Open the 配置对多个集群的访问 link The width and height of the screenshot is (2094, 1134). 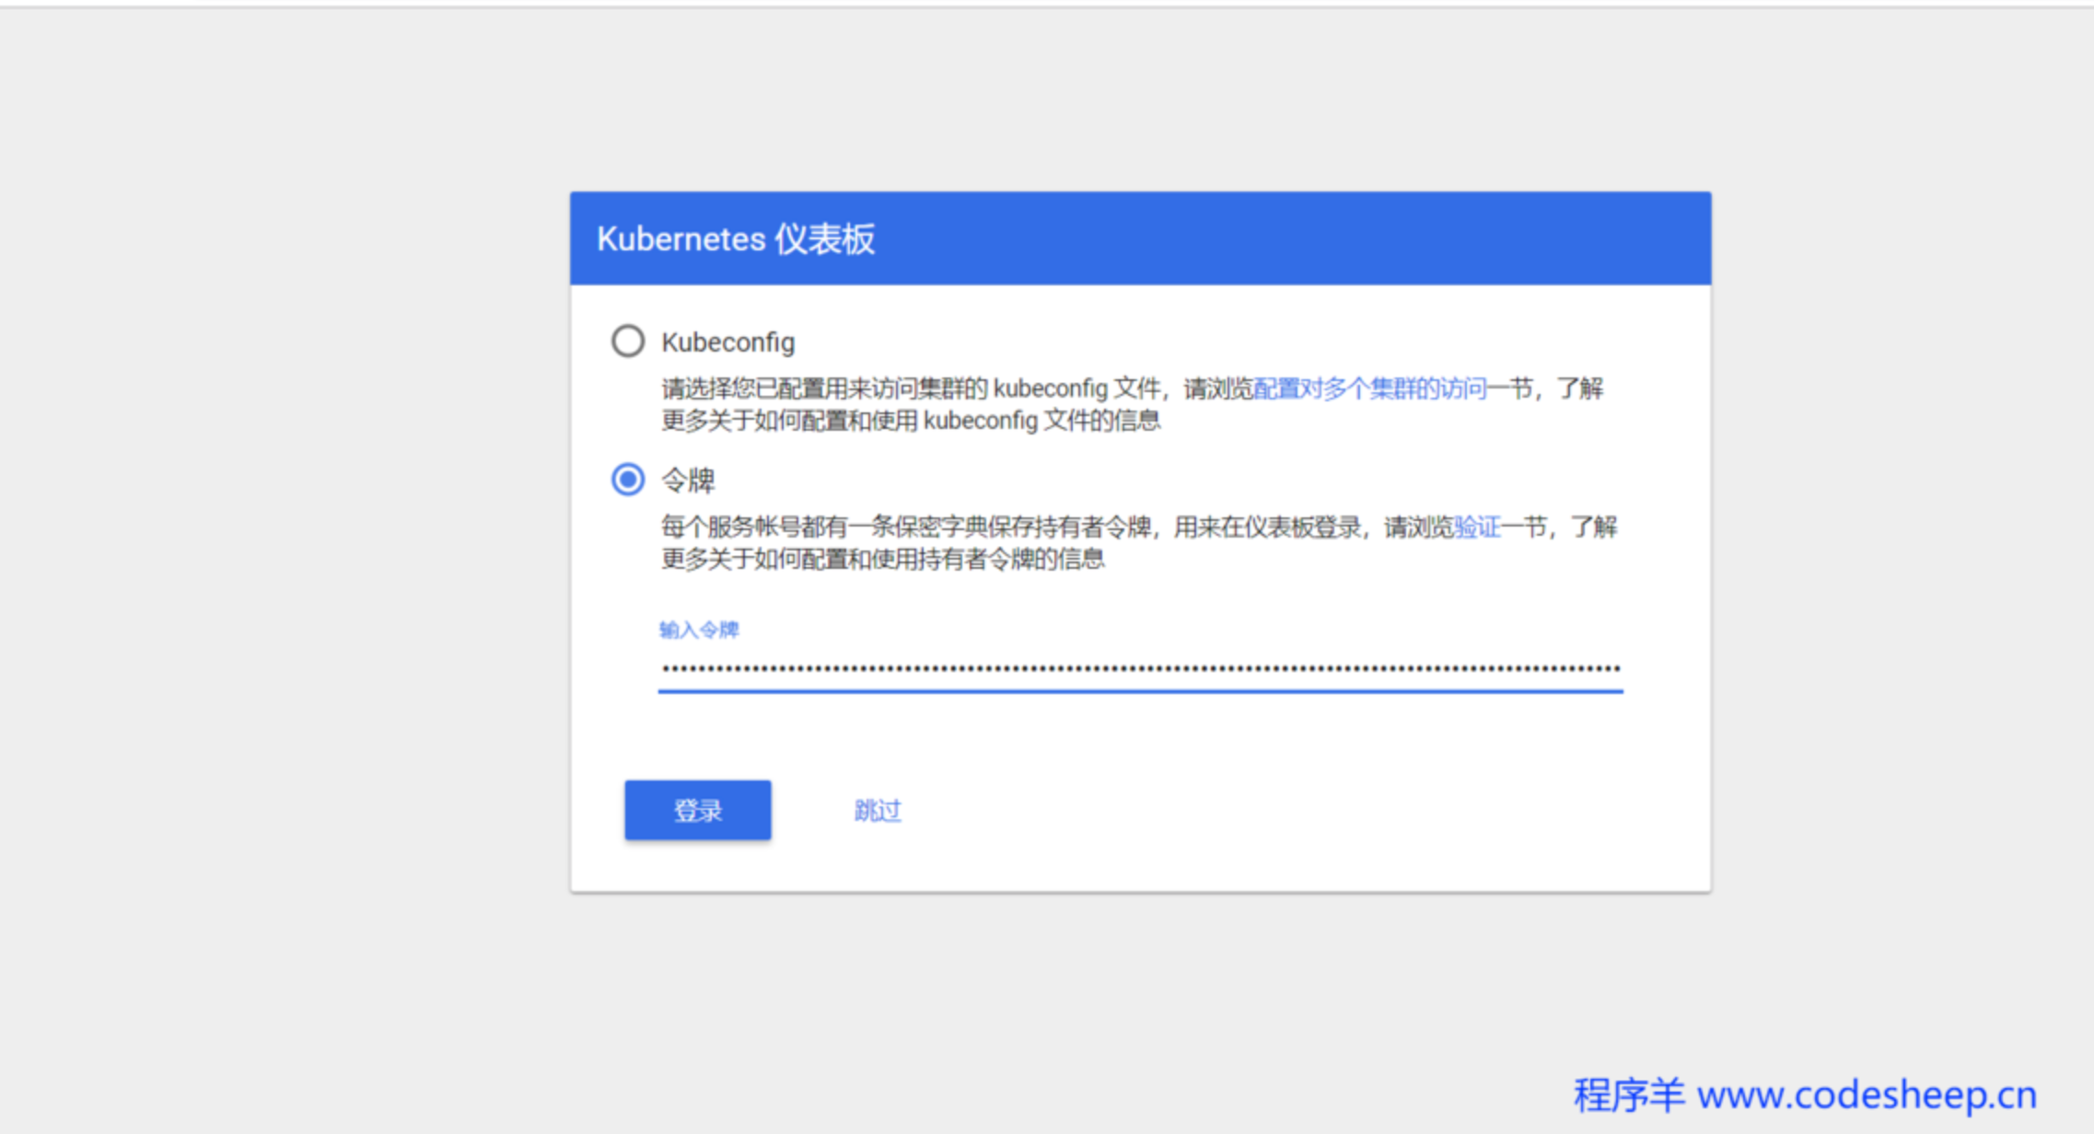pos(1369,388)
